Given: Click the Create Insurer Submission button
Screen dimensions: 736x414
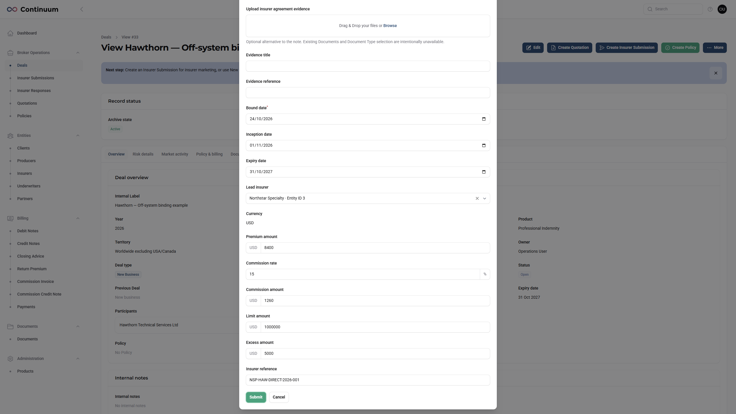Looking at the screenshot, I should tap(626, 48).
